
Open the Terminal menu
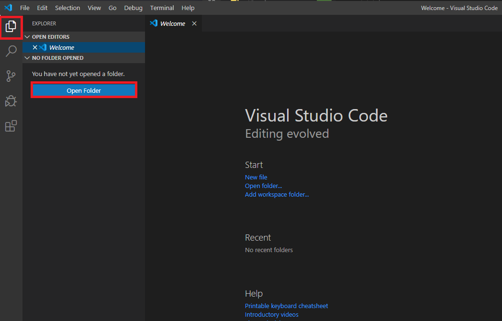tap(162, 8)
